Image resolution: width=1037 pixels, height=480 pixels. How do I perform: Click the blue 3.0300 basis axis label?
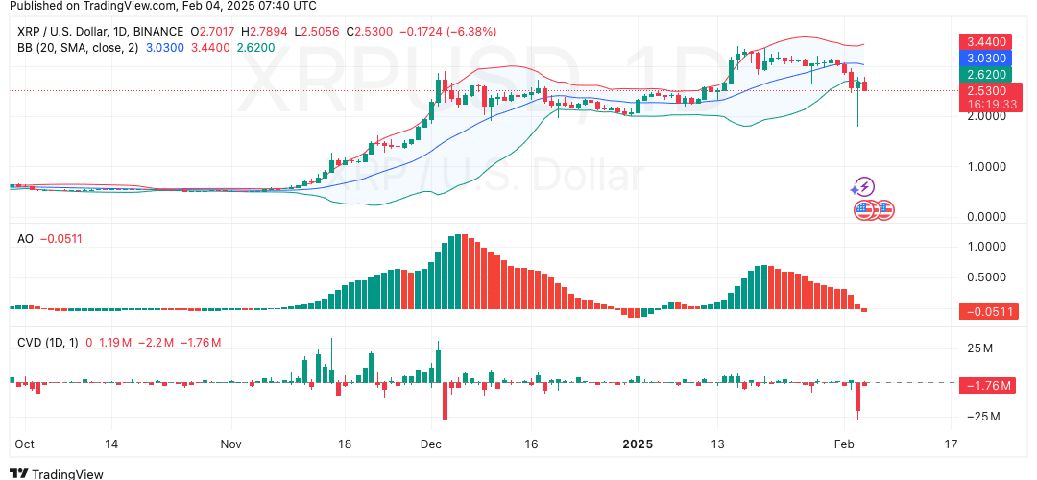987,59
